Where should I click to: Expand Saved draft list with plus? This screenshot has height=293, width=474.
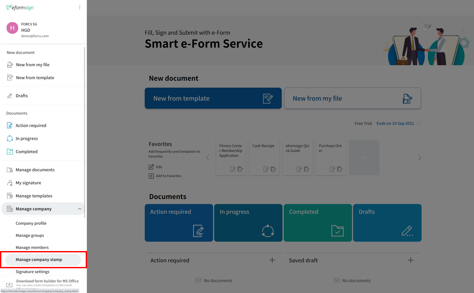(x=411, y=260)
